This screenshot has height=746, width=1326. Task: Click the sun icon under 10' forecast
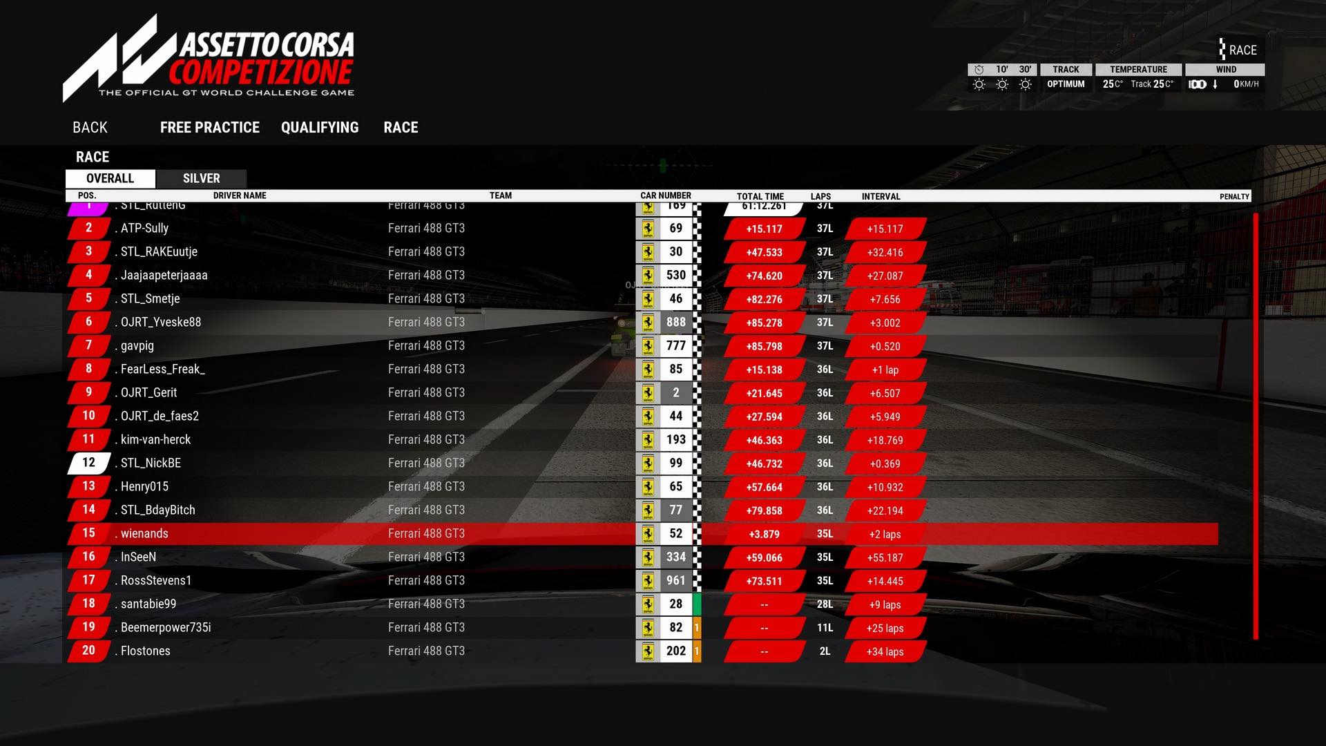coord(1002,84)
